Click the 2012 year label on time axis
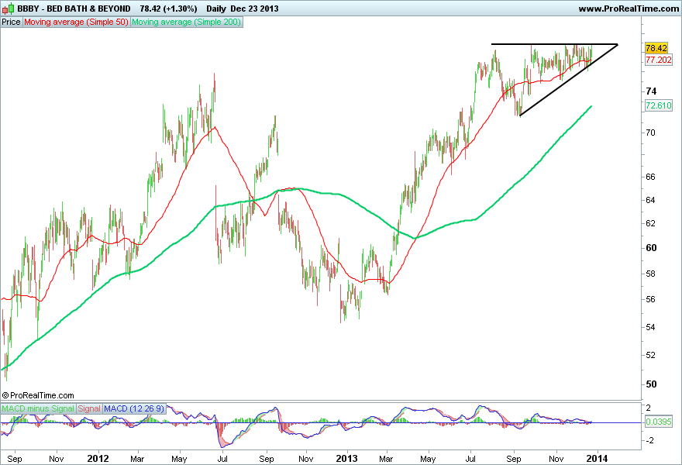This screenshot has width=682, height=465. pyautogui.click(x=98, y=459)
